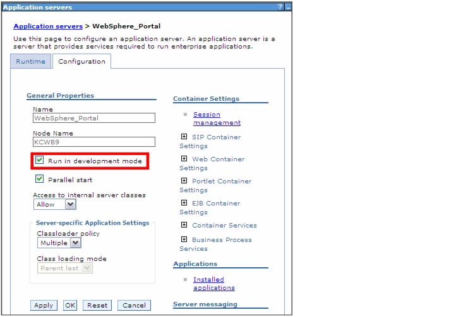Open the Installed applications link
Viewport: 449px width, 317px height.
(214, 284)
